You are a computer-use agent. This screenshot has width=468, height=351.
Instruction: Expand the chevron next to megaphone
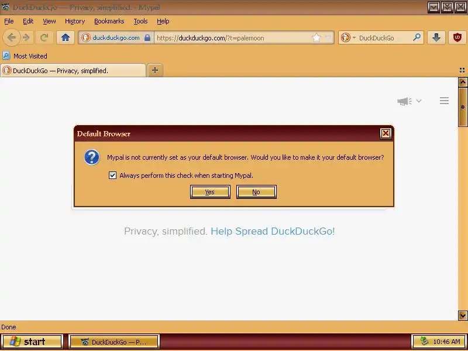click(x=419, y=101)
